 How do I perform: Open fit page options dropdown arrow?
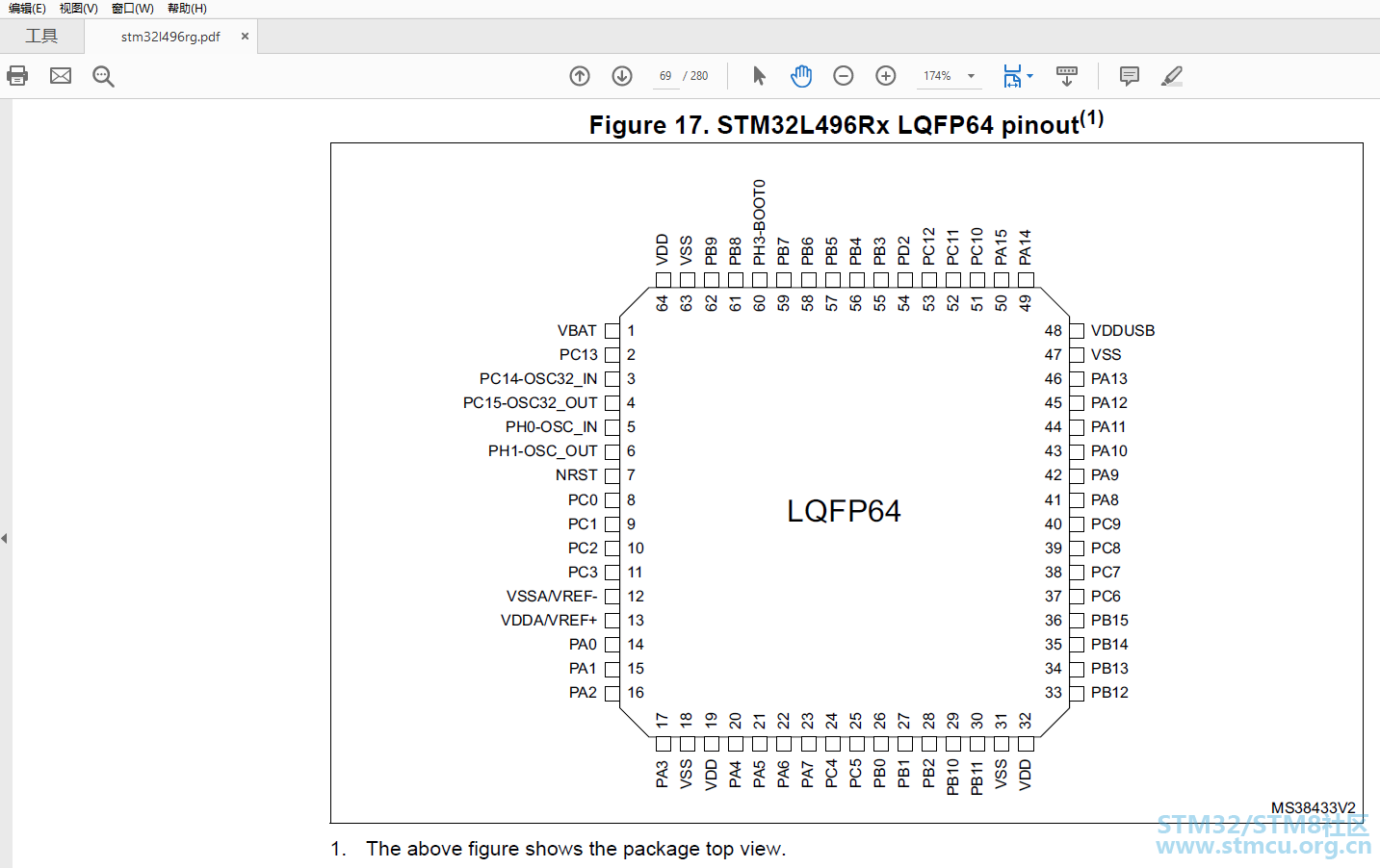point(1030,76)
